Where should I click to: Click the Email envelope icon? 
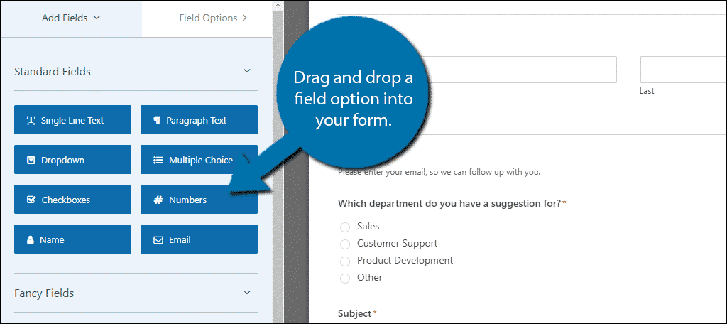click(x=158, y=240)
